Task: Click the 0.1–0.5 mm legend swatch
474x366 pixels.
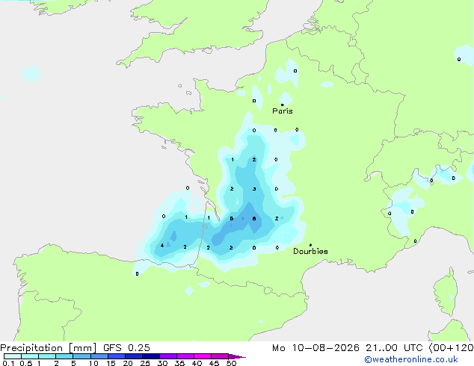Action: point(13,356)
